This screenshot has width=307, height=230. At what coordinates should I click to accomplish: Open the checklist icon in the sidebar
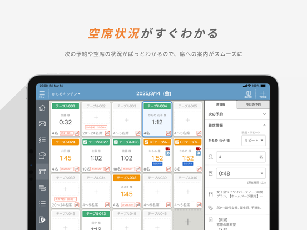42,139
